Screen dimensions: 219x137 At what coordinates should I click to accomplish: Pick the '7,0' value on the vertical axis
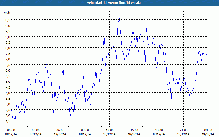tap(8, 59)
